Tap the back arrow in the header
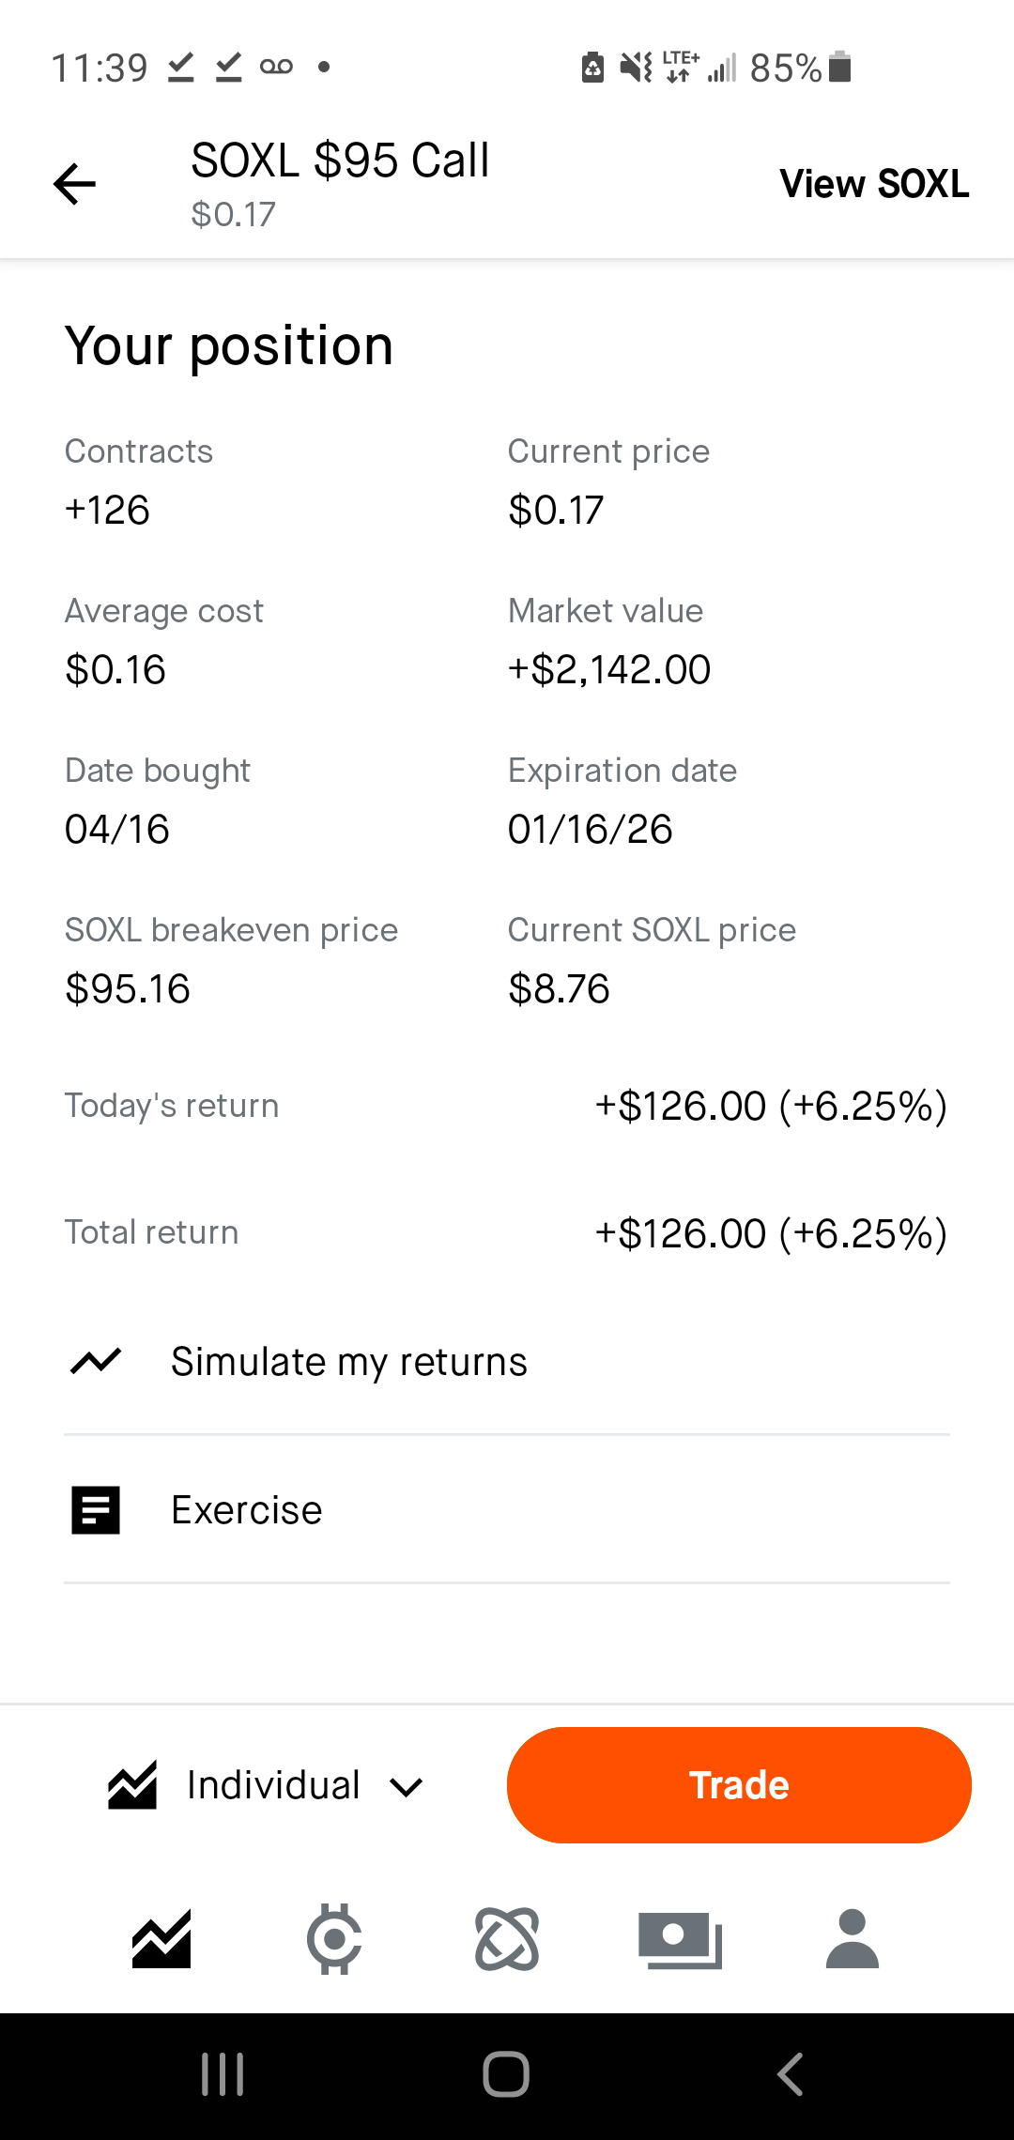 (x=75, y=183)
